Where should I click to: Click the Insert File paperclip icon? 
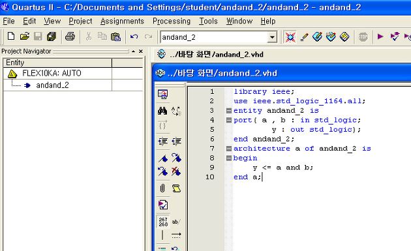[x=162, y=188]
